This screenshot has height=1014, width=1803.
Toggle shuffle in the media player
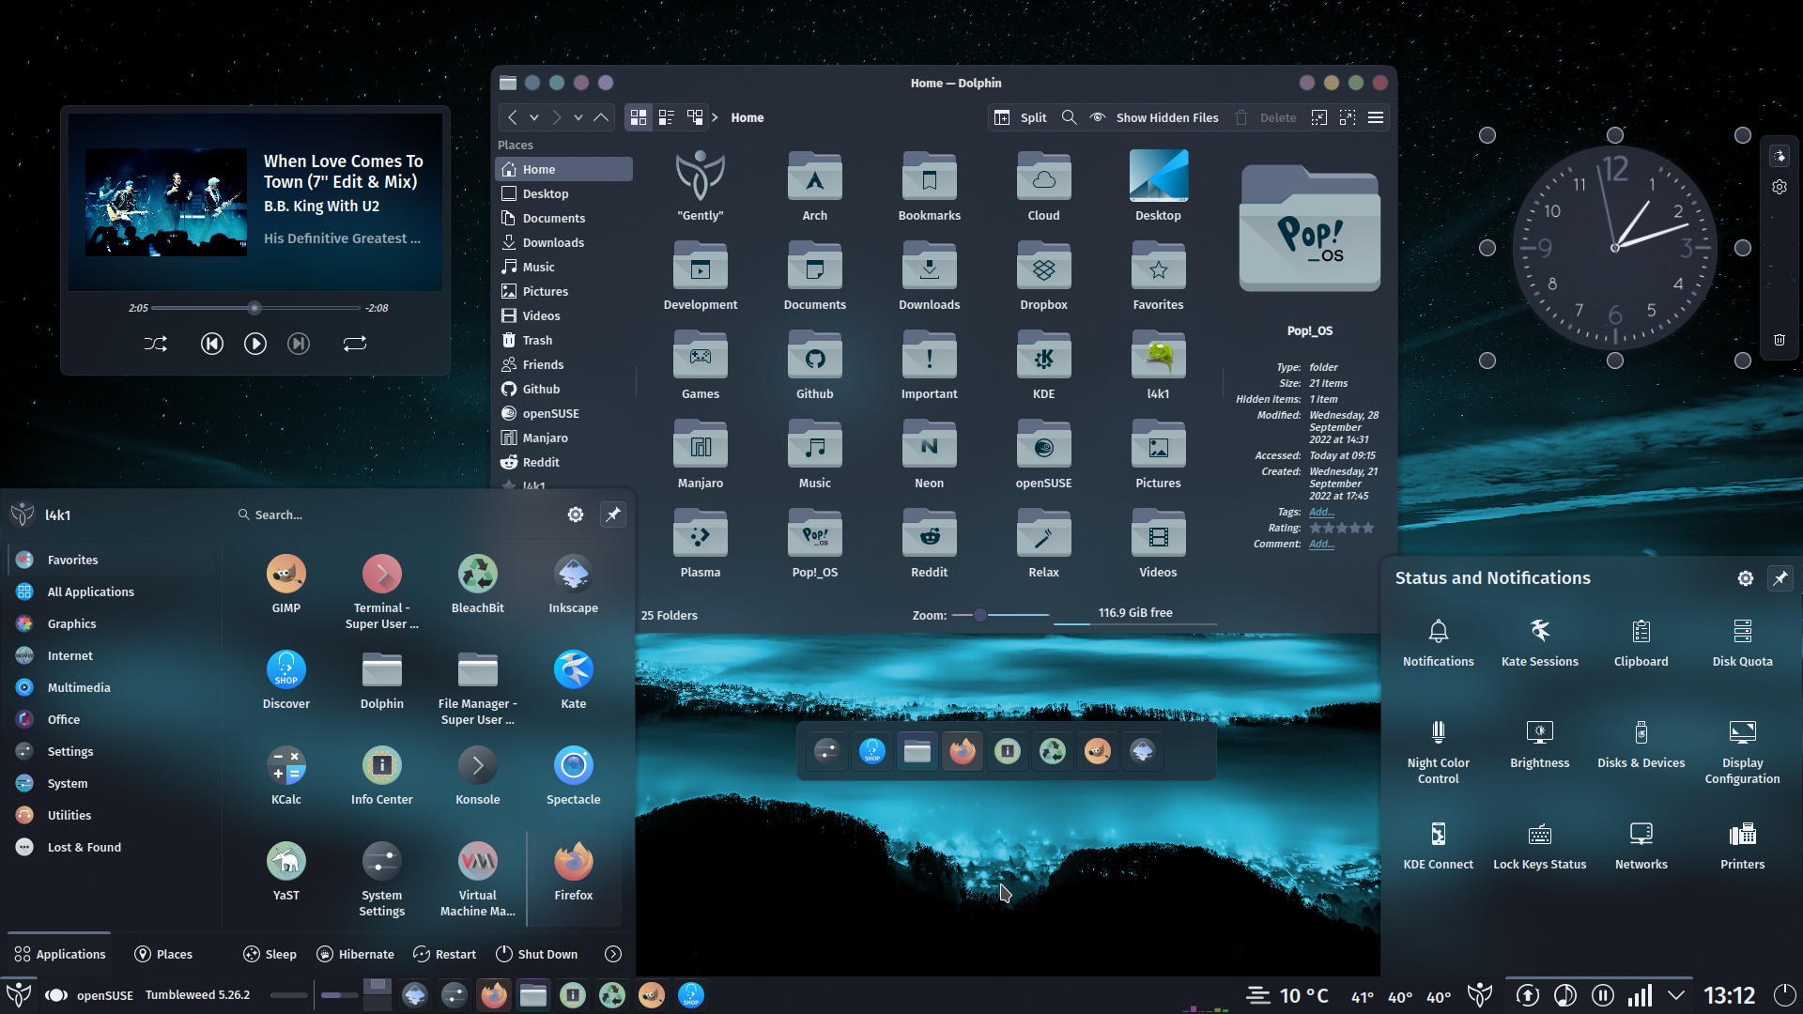[x=156, y=344]
